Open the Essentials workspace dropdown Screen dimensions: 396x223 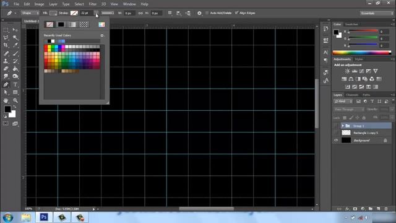click(376, 13)
